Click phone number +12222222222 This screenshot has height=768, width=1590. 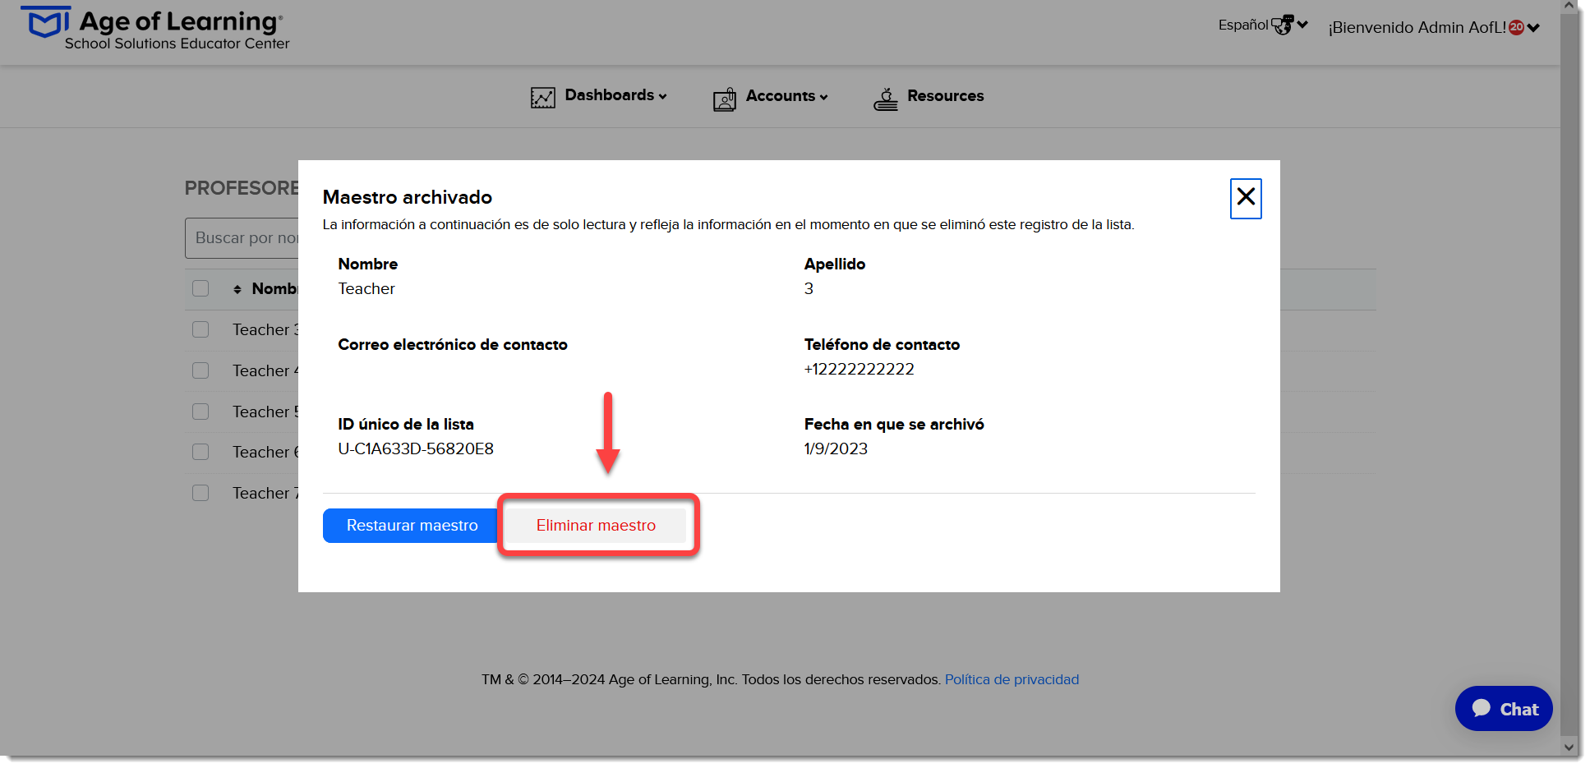[859, 370]
